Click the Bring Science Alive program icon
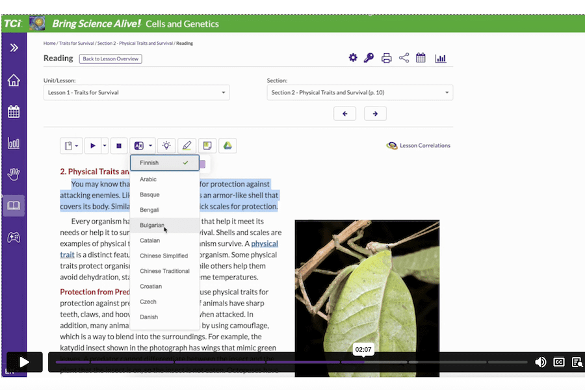 point(37,23)
